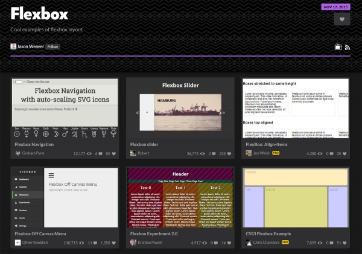Image resolution: width=362 pixels, height=254 pixels.
Task: Click heart icon on CSS3 Flexbox Example
Action: point(345,243)
